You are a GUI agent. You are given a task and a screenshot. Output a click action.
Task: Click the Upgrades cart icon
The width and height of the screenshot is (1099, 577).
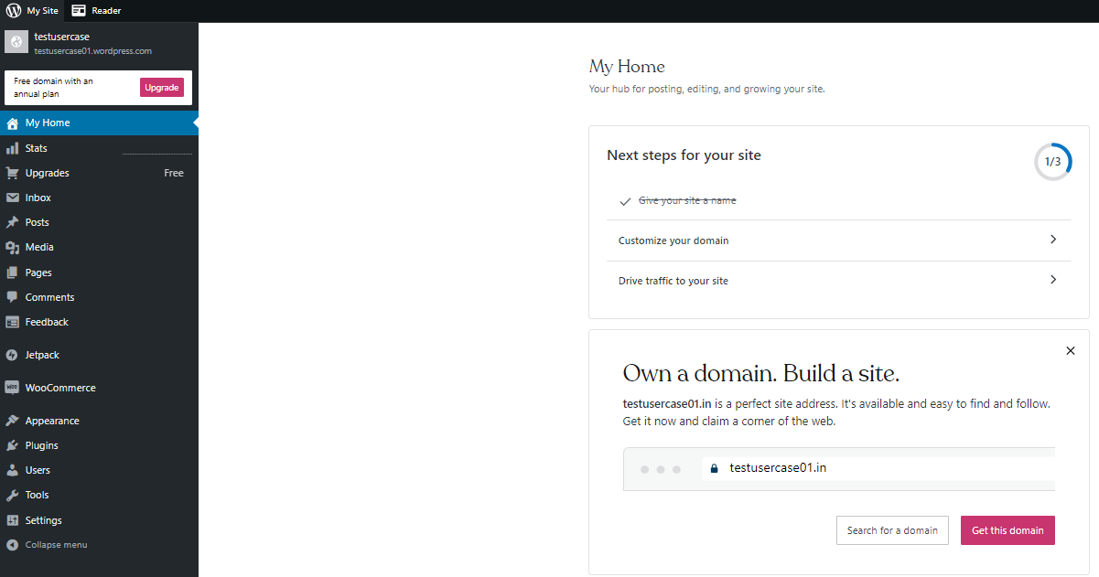(x=13, y=173)
